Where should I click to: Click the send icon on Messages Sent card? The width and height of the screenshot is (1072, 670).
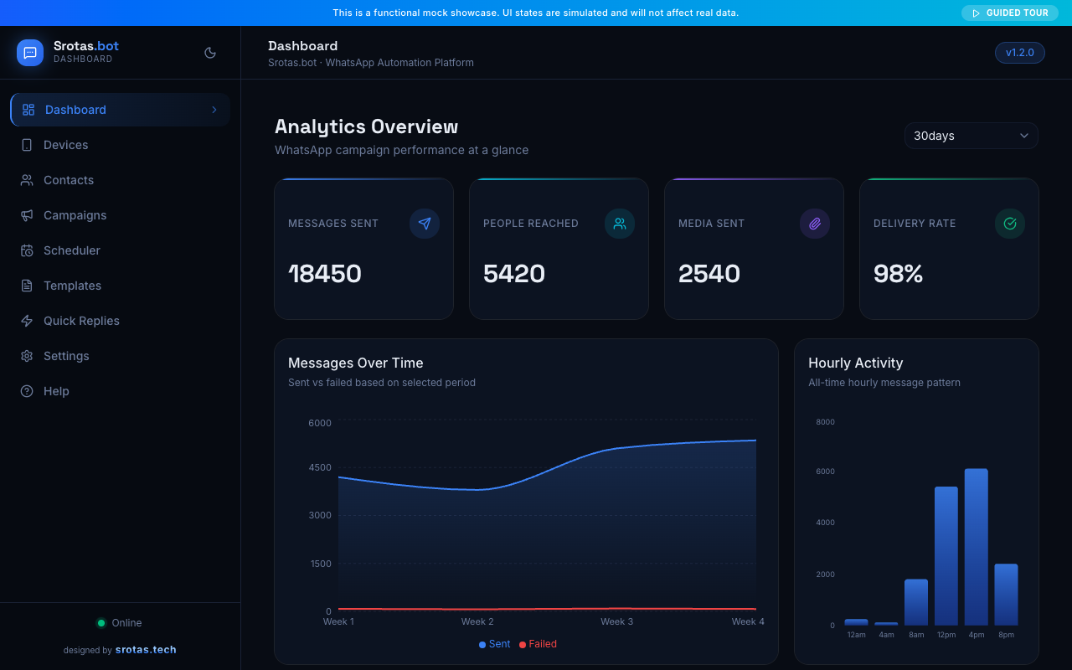[x=425, y=224]
